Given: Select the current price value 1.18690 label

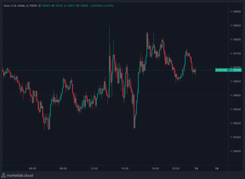Looking at the screenshot, I should point(236,70).
